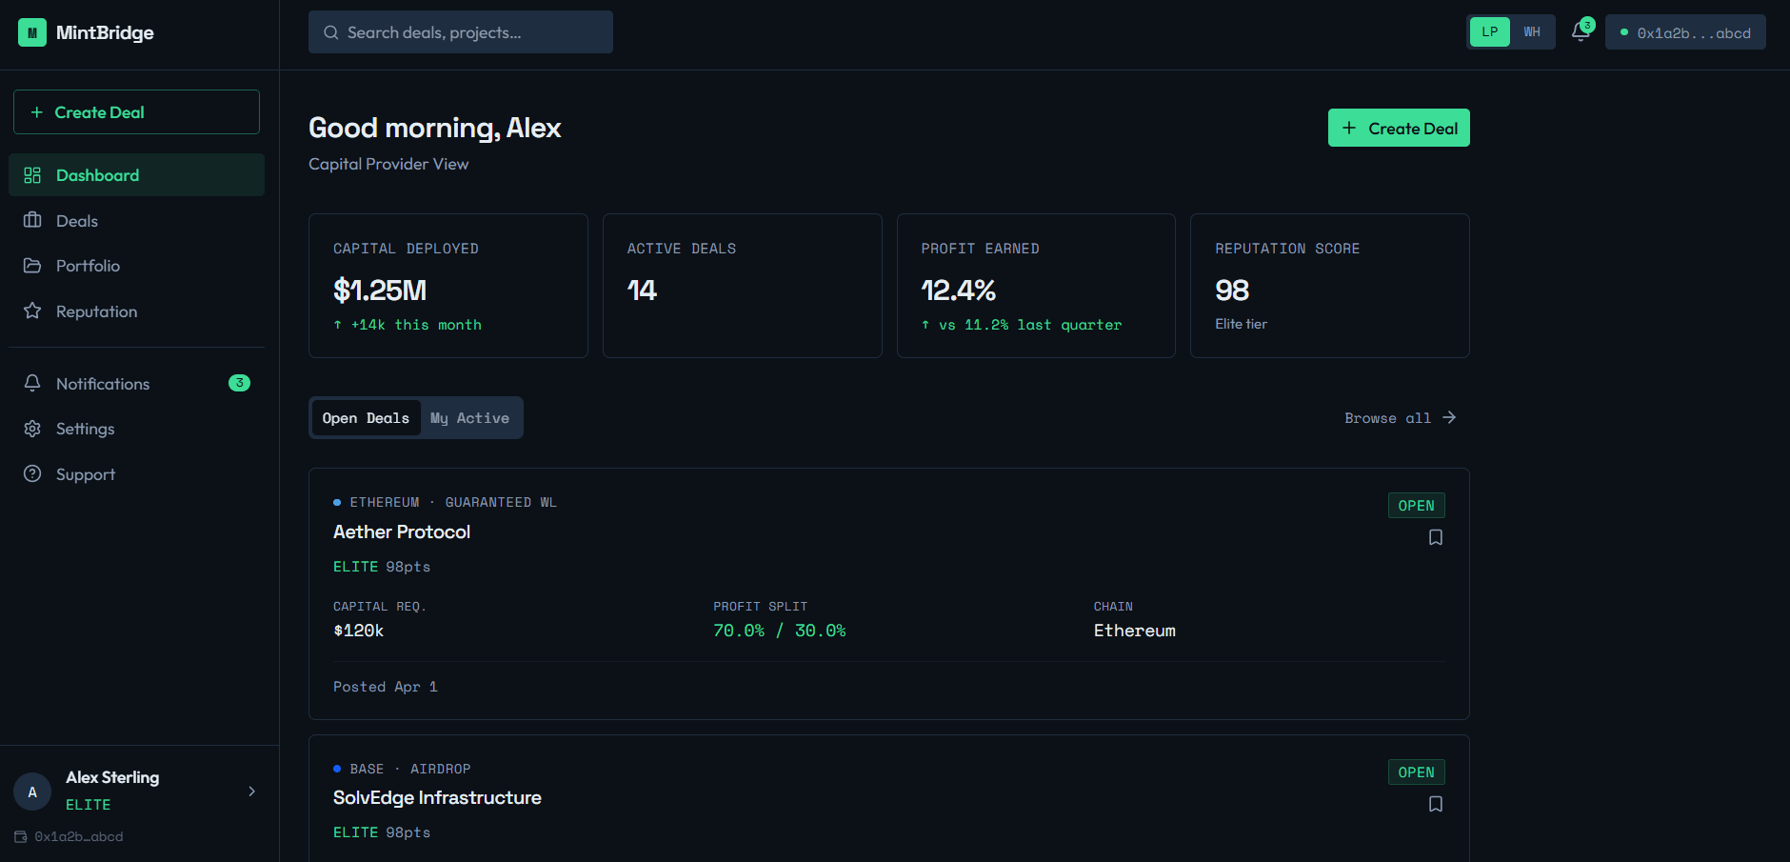Open the Aether Protocol deal title
This screenshot has height=862, width=1790.
(x=402, y=531)
